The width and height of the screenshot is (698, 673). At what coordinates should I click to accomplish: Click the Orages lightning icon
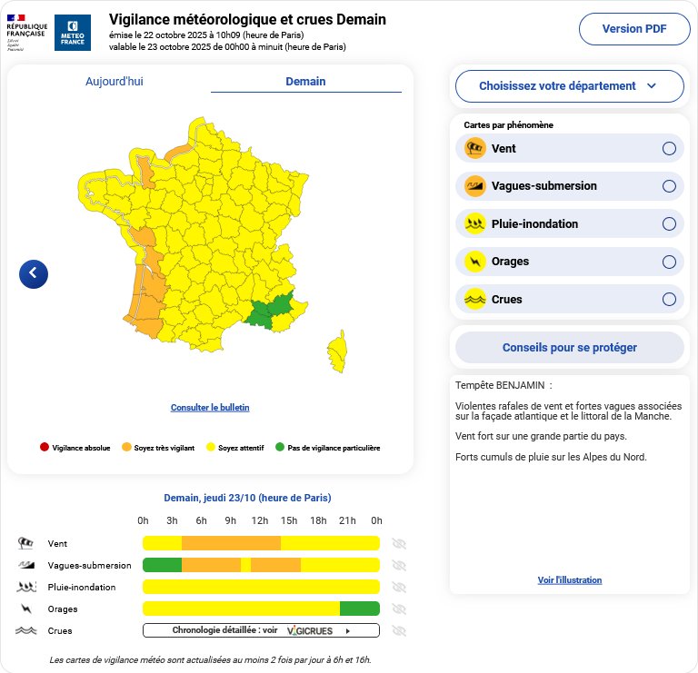(474, 262)
